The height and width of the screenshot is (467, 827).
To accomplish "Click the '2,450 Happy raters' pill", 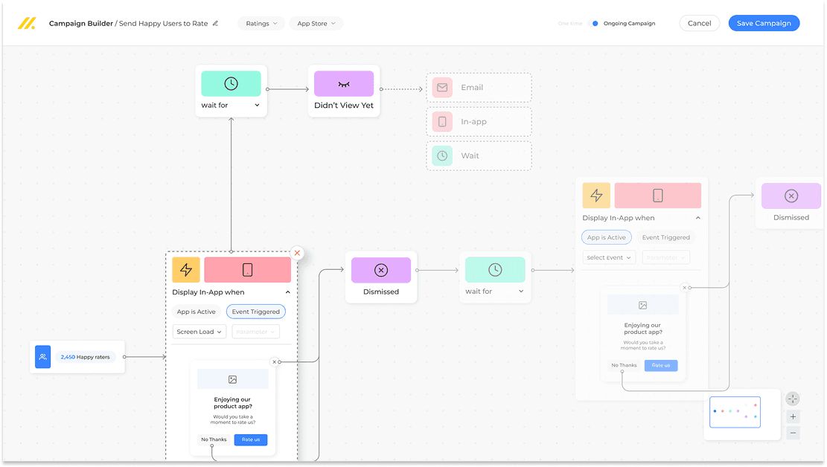I will click(x=86, y=357).
